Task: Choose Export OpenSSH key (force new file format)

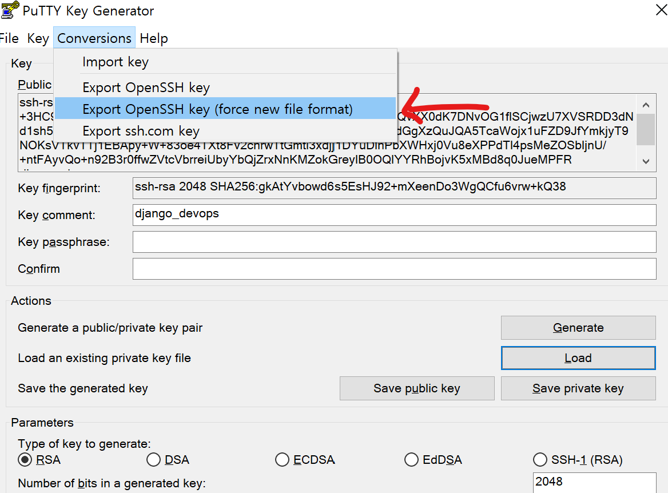Action: (225, 109)
